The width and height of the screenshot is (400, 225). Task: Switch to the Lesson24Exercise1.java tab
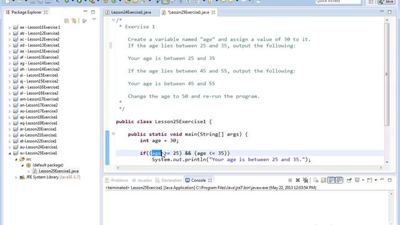[x=129, y=12]
